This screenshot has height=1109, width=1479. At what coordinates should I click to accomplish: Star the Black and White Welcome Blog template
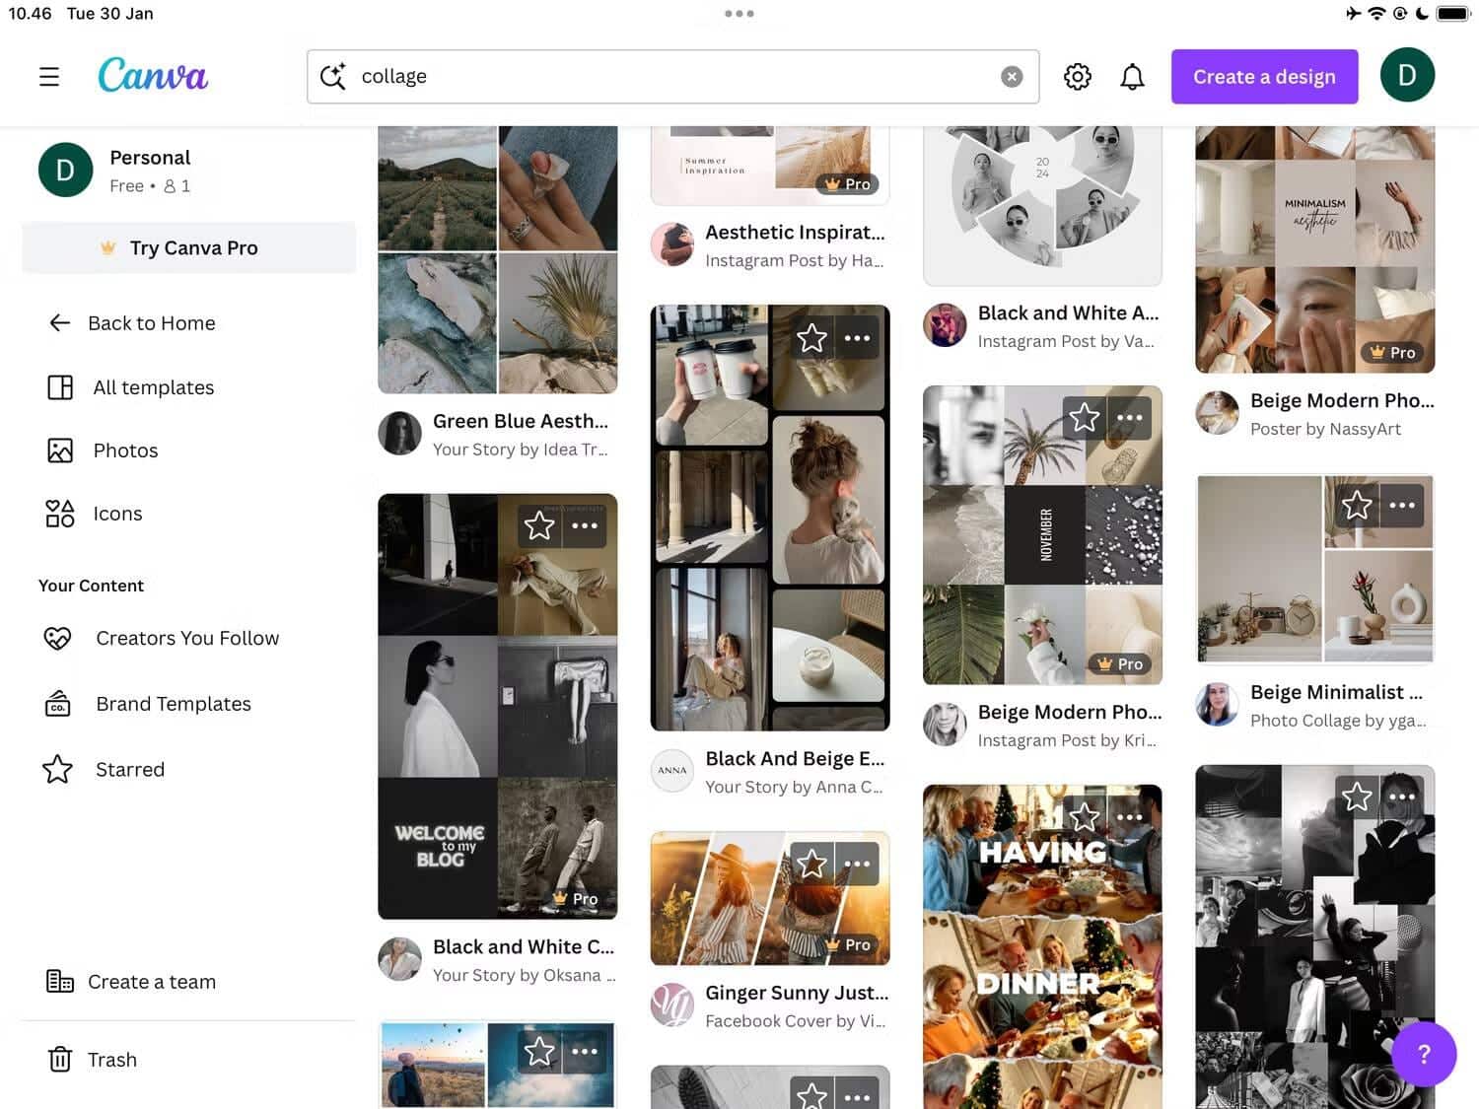coord(539,525)
